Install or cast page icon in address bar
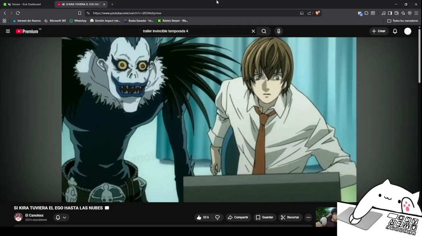The height and width of the screenshot is (236, 422). [x=302, y=13]
